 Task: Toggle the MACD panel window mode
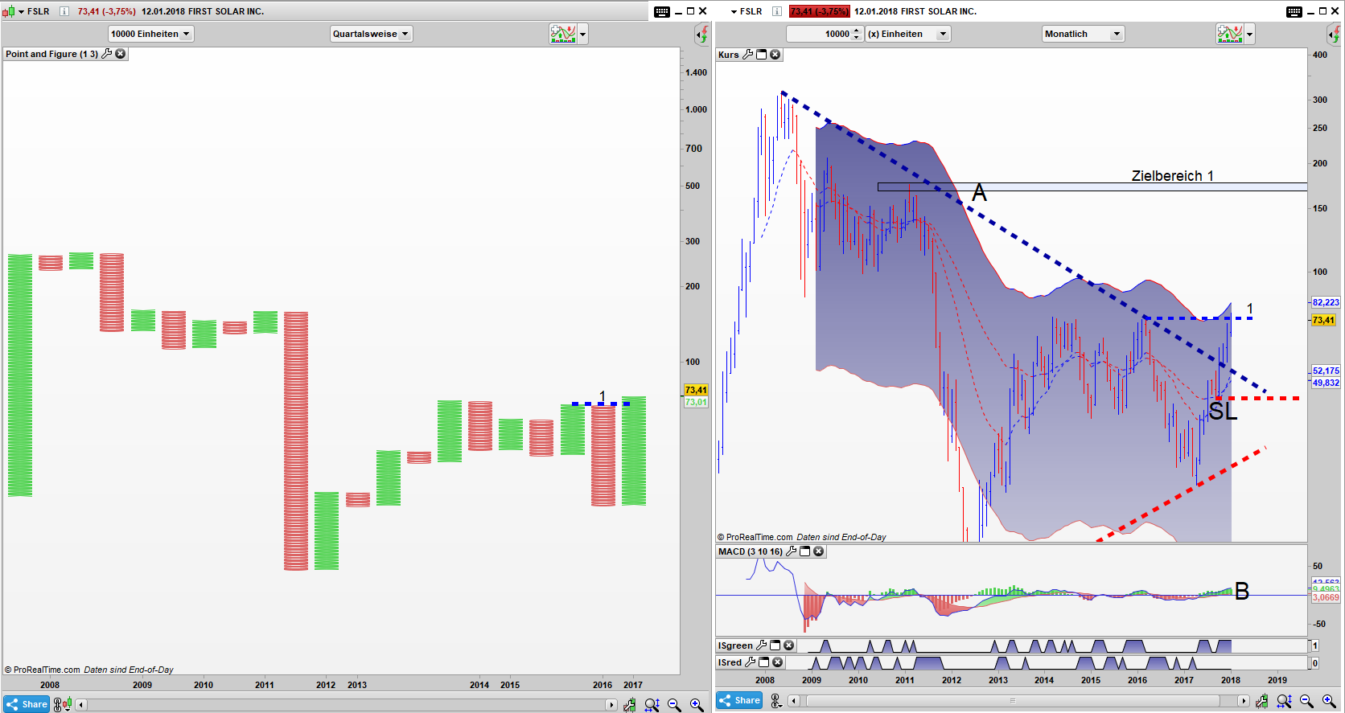tap(805, 551)
